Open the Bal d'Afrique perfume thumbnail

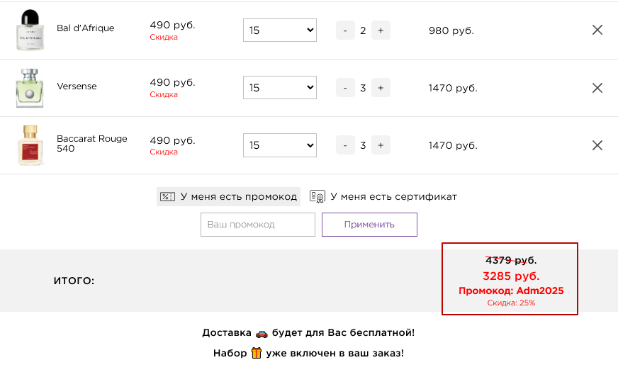coord(30,30)
